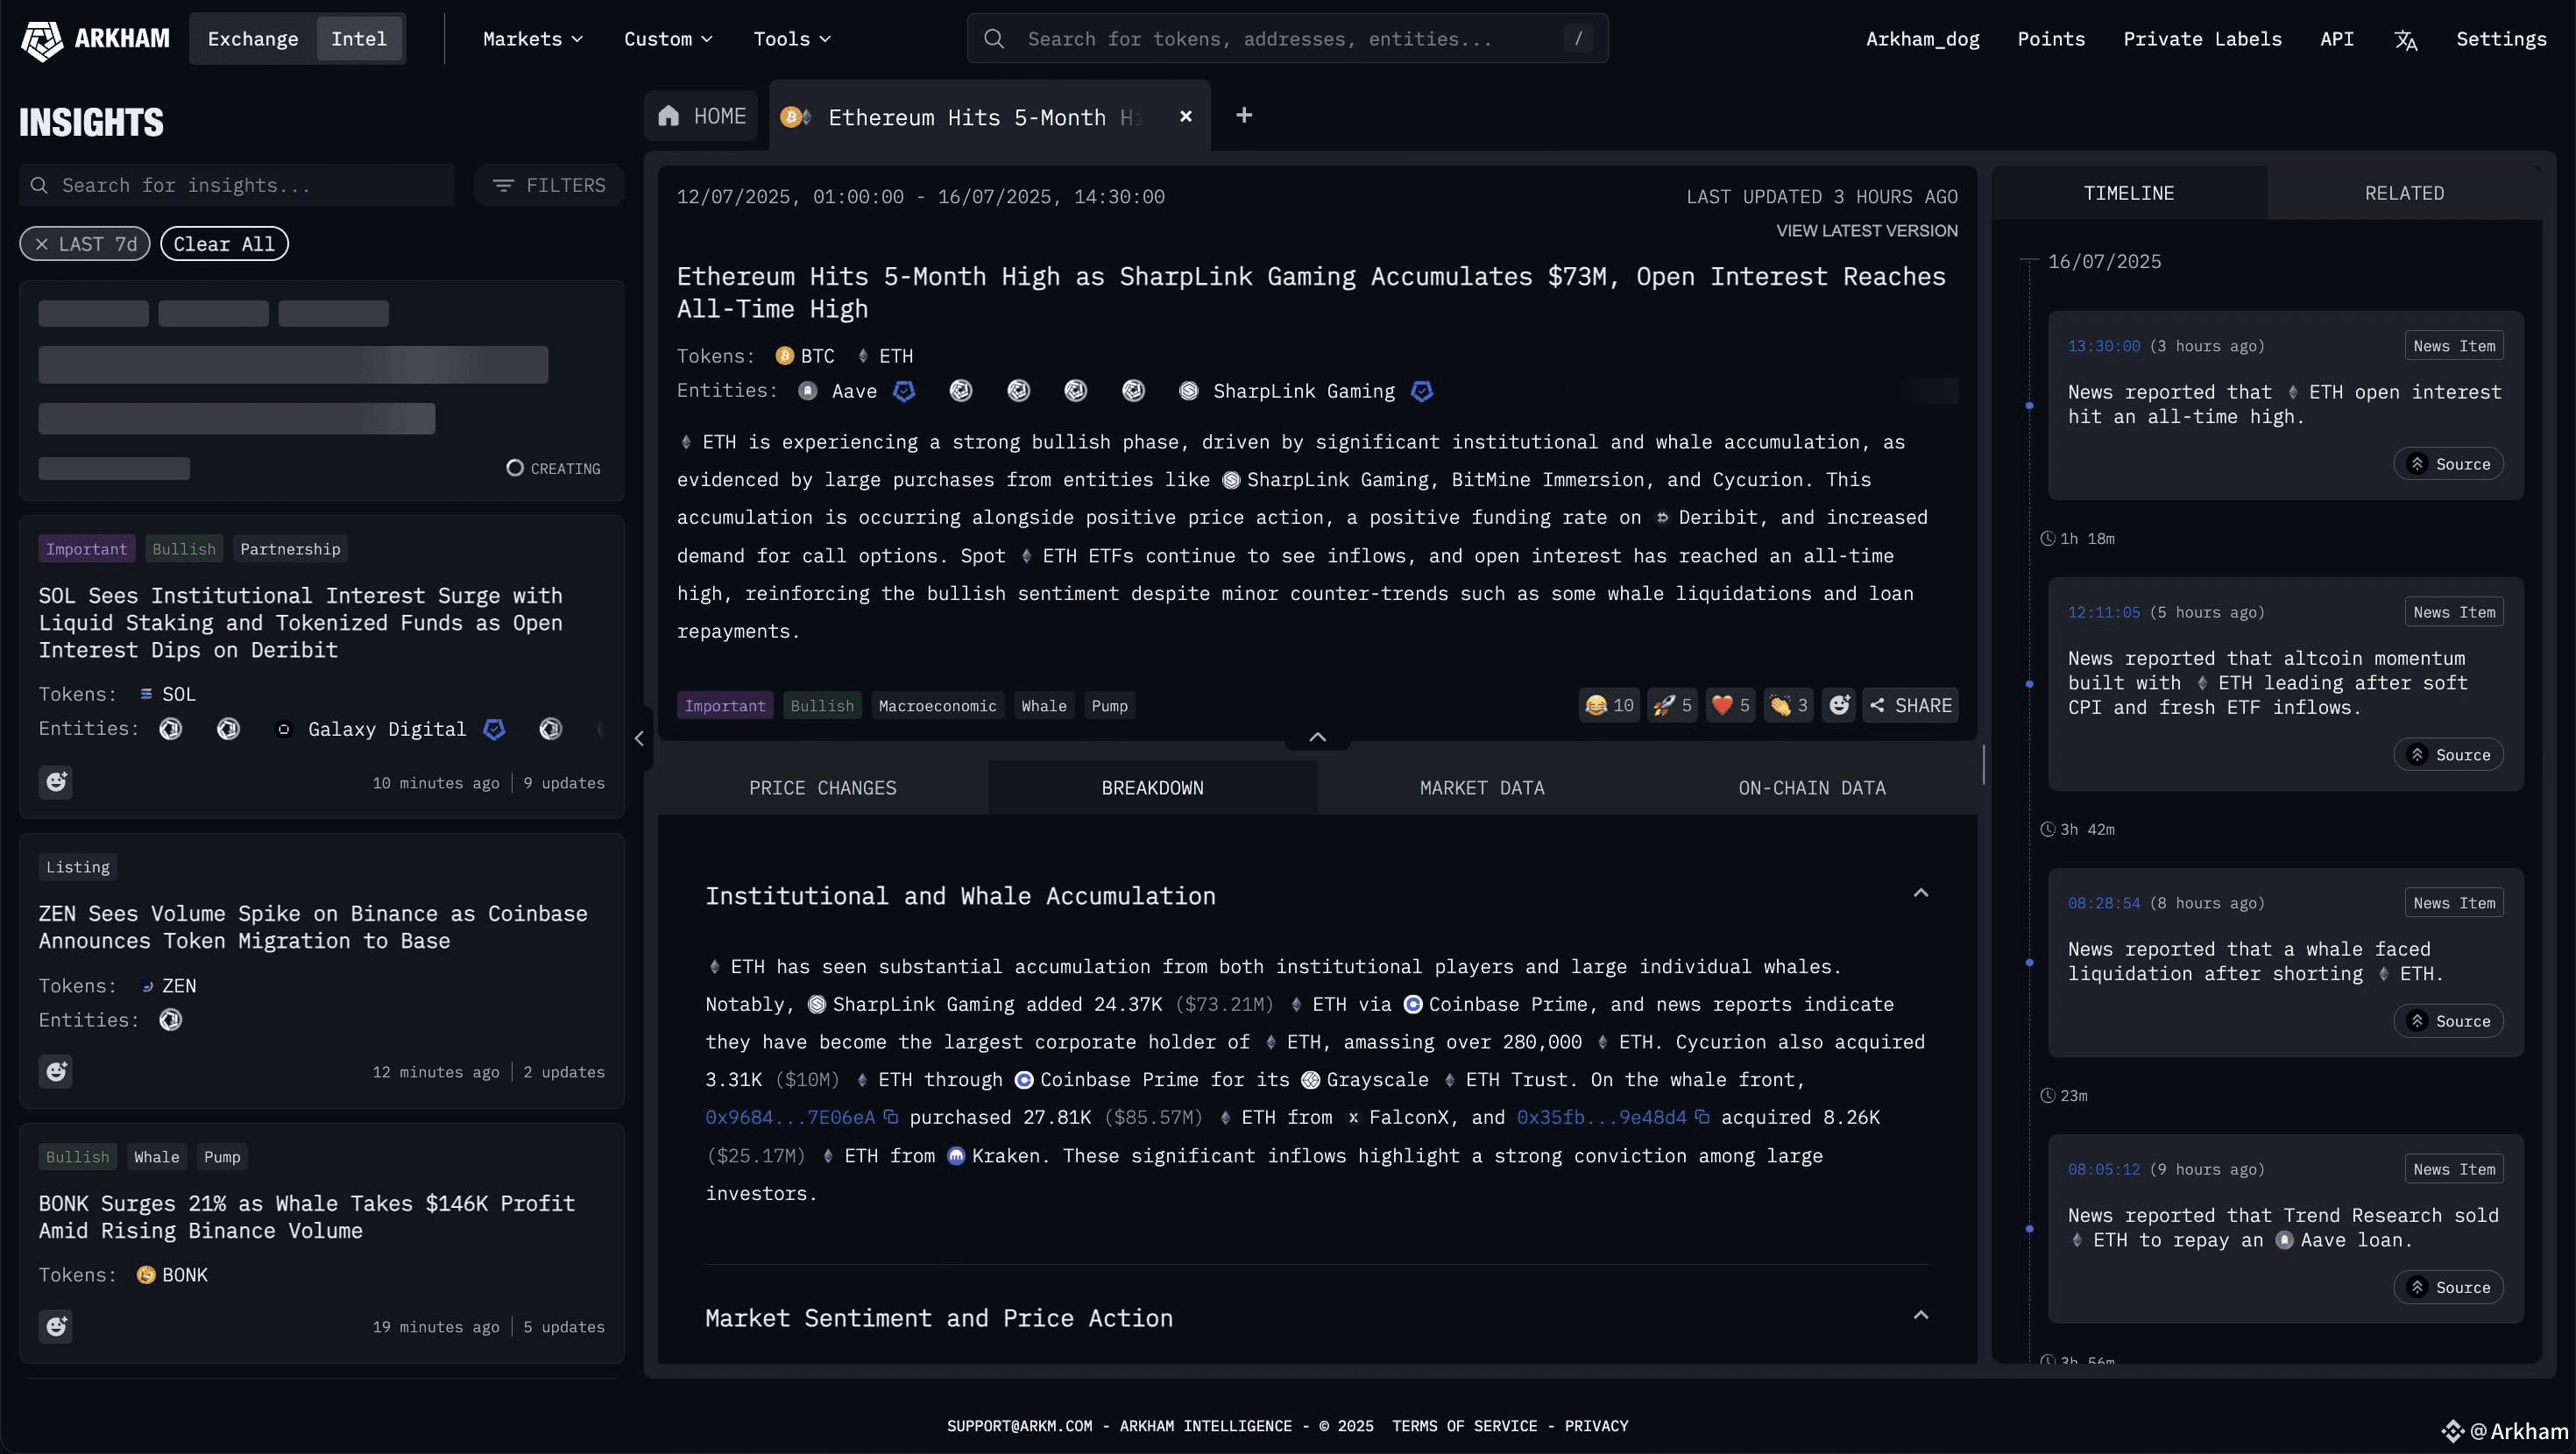Open the language translation icon
Image resolution: width=2576 pixels, height=1454 pixels.
click(x=2405, y=40)
